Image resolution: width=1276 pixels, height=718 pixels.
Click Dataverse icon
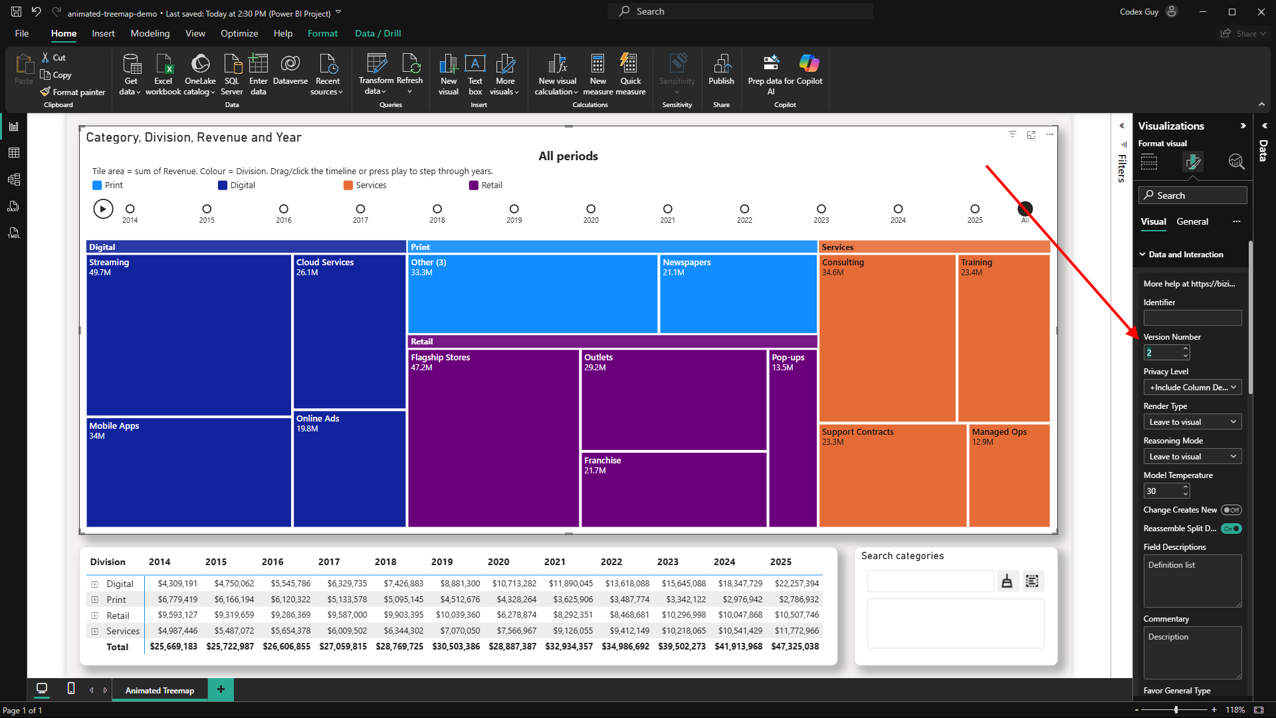click(290, 70)
